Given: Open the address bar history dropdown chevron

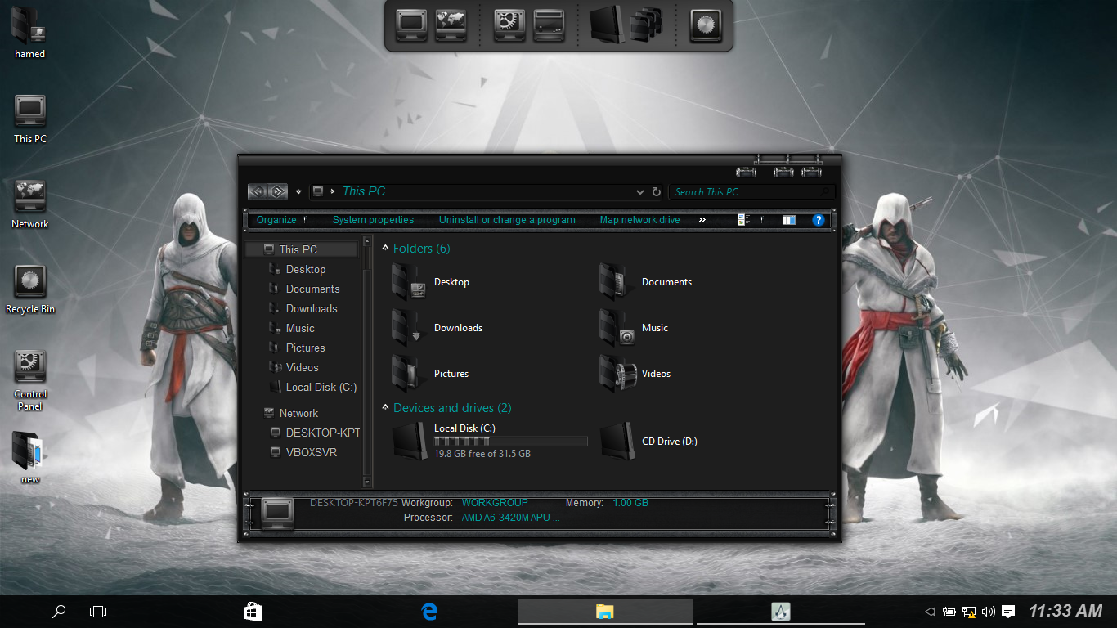Looking at the screenshot, I should 639,192.
